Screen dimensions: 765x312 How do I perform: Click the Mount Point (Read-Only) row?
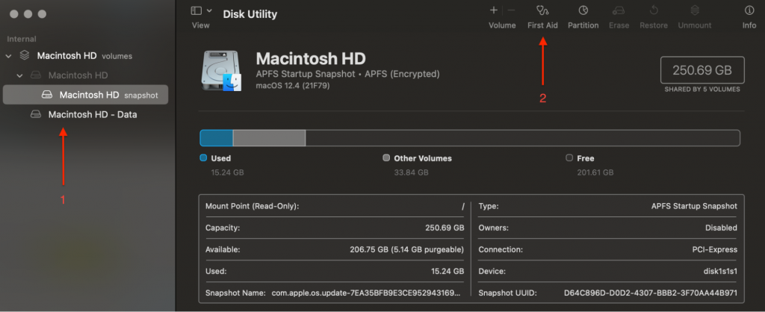(335, 206)
